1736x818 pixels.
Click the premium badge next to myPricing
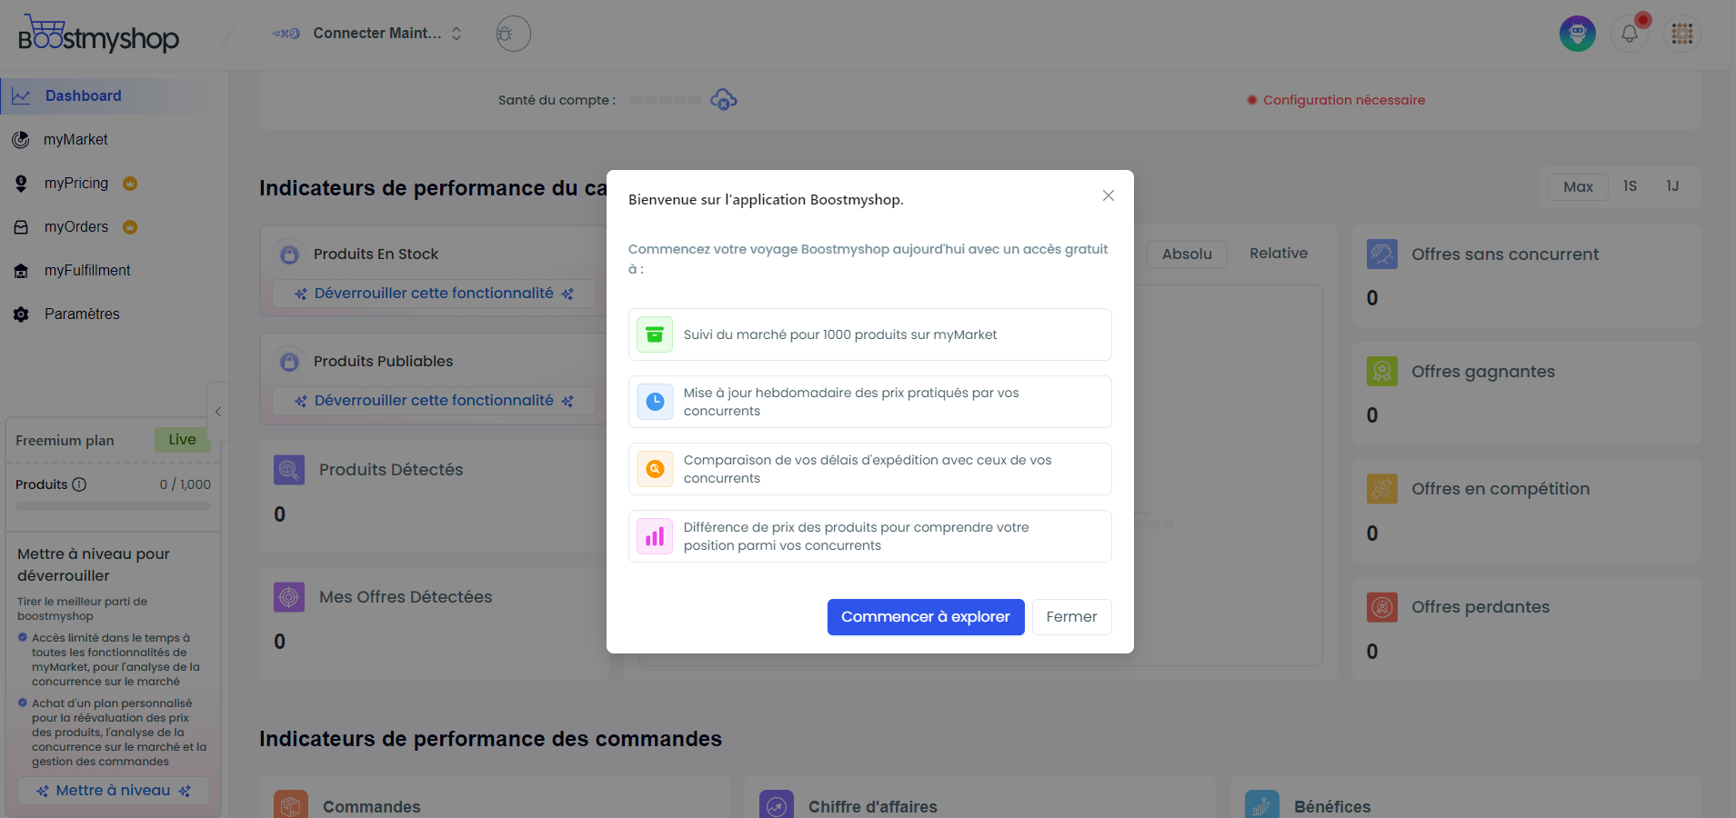click(x=130, y=184)
